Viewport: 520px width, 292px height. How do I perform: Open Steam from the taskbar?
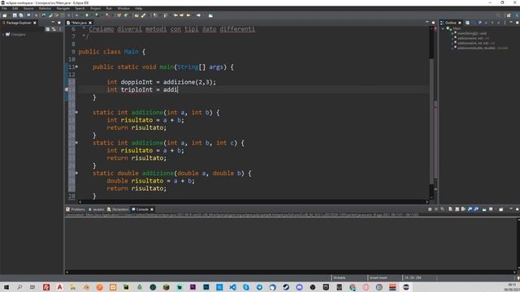click(286, 287)
